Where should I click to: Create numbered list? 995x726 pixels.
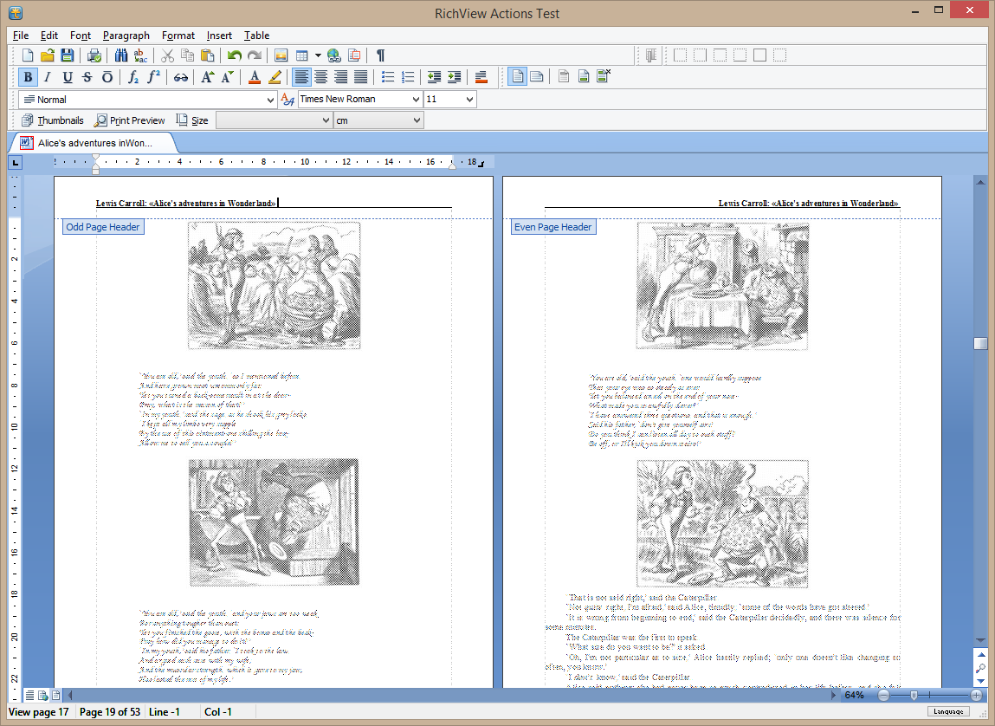point(407,77)
